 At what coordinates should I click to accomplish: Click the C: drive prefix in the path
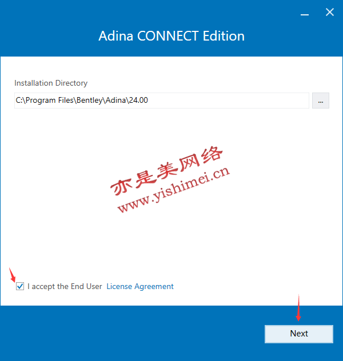(x=19, y=100)
